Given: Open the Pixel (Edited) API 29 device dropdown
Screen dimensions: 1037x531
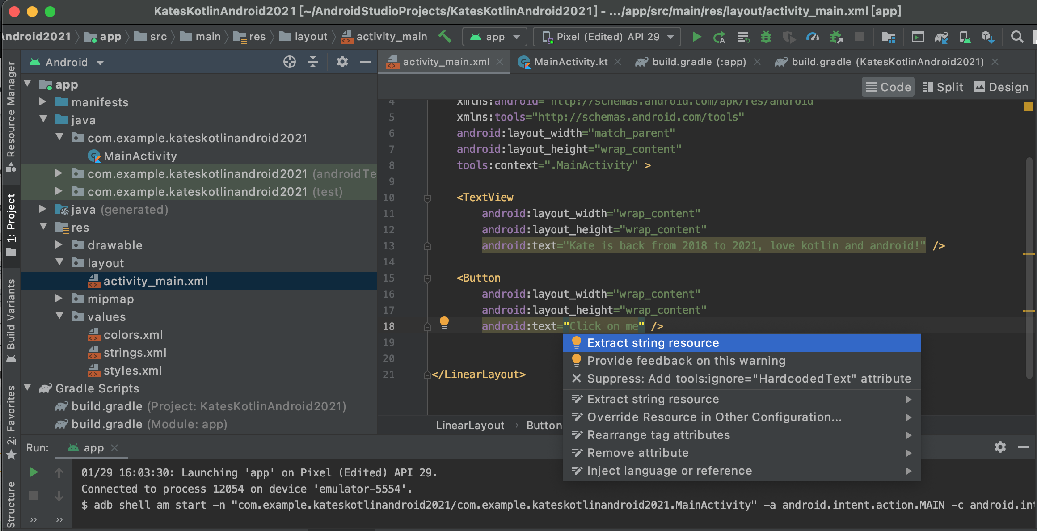Looking at the screenshot, I should click(x=607, y=37).
